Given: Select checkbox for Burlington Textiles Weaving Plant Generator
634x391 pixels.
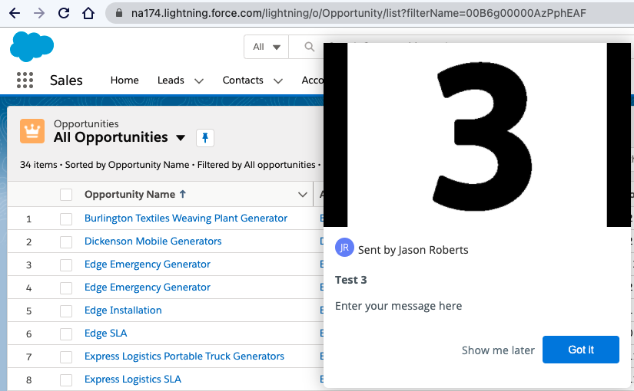Looking at the screenshot, I should pyautogui.click(x=66, y=219).
